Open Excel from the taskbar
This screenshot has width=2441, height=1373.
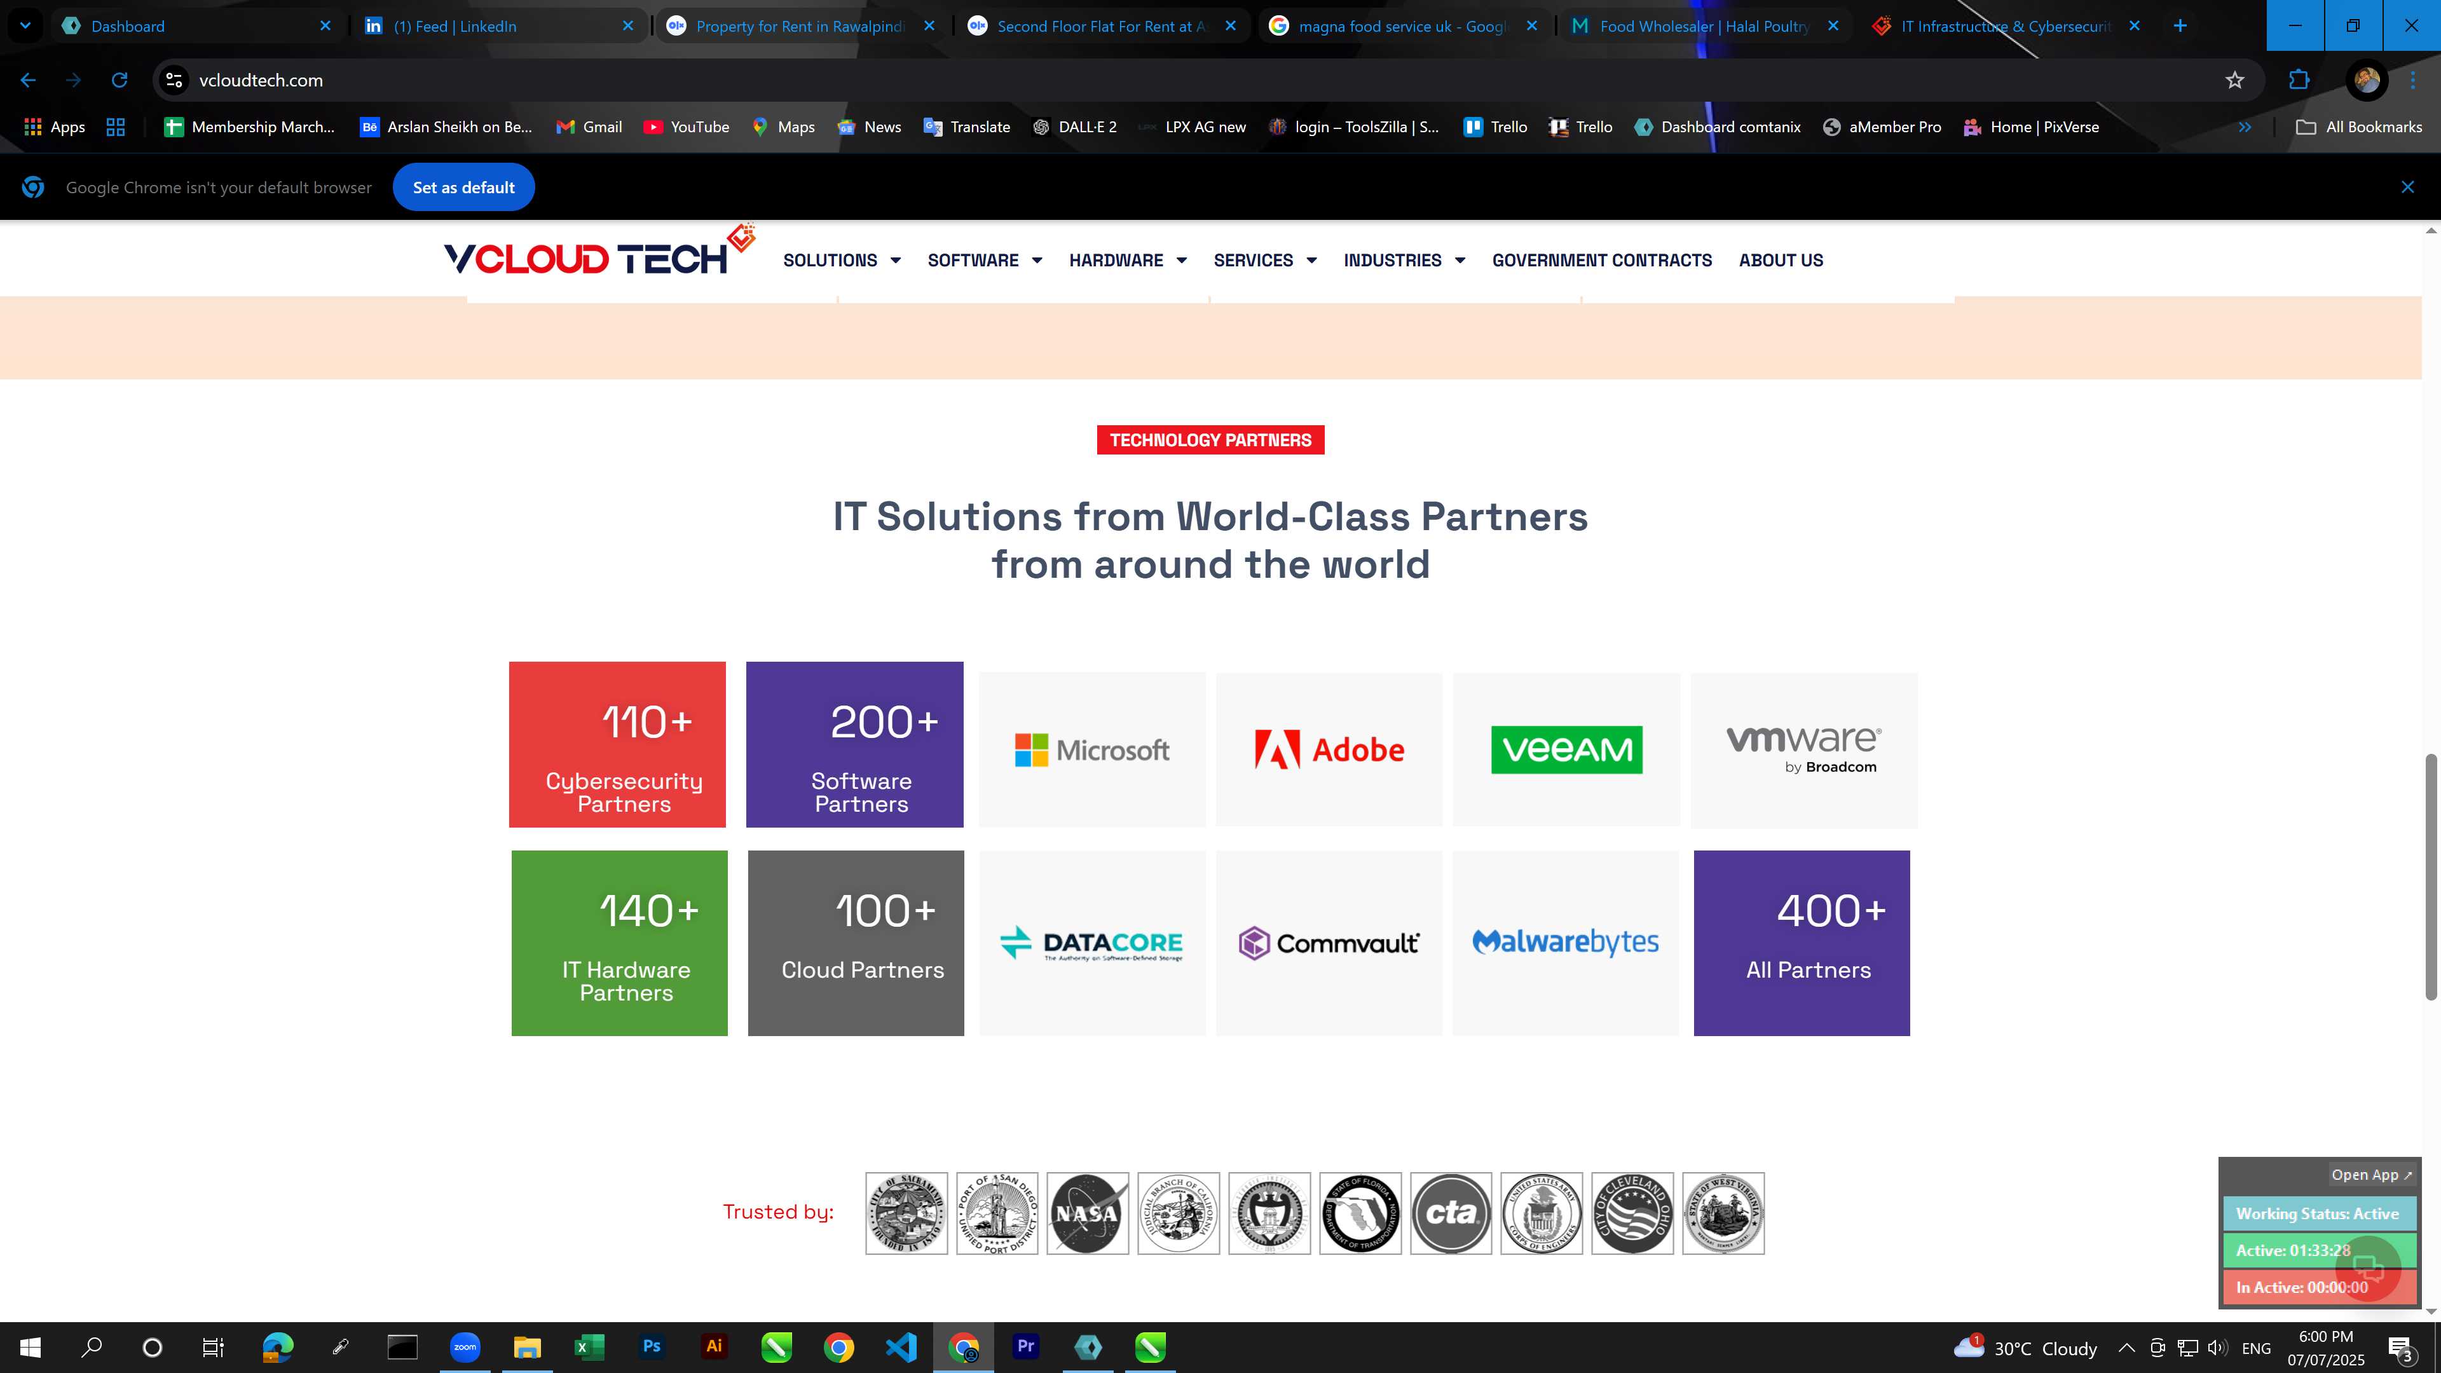589,1346
